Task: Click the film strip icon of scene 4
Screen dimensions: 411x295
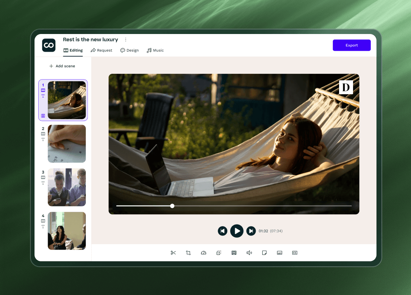Action: [43, 221]
